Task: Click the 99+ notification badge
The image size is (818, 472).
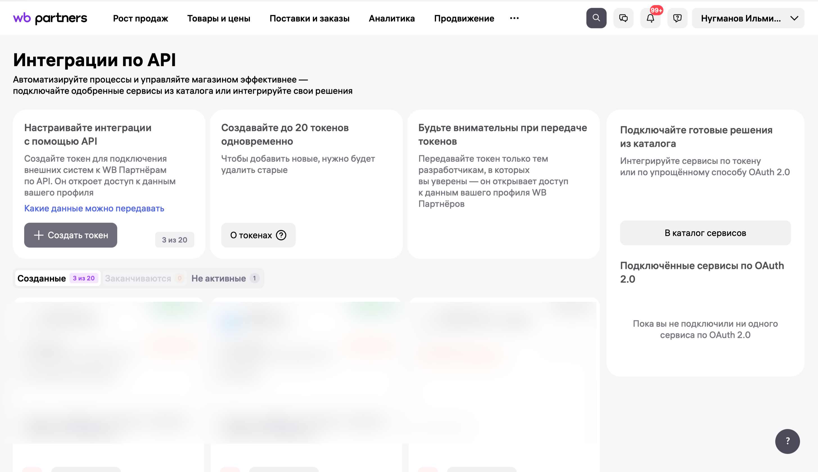Action: point(656,10)
